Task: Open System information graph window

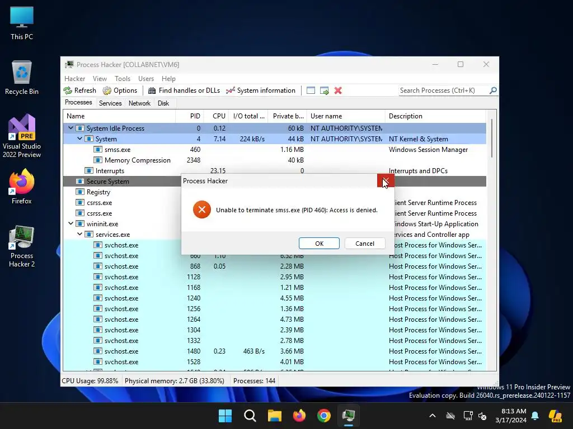Action: pyautogui.click(x=261, y=90)
